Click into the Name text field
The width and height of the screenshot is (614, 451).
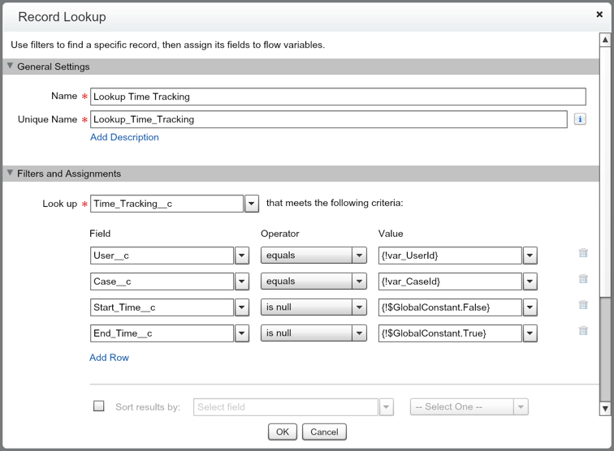pos(337,97)
